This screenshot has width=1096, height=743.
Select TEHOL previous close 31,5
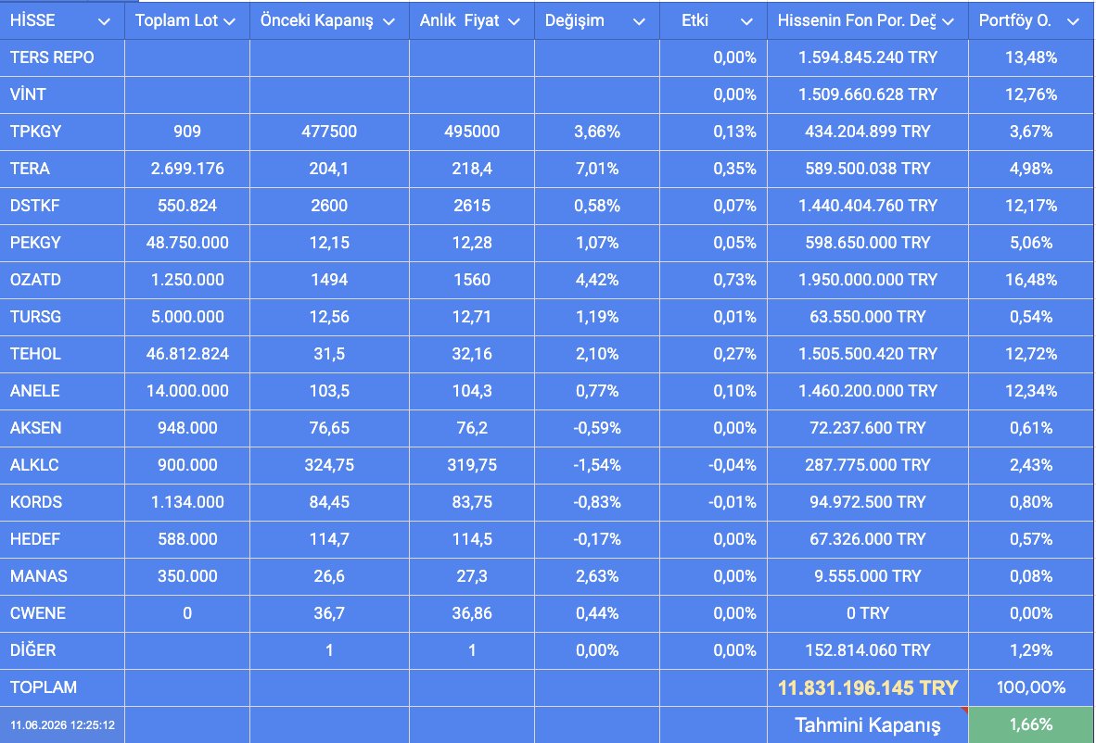(x=329, y=353)
